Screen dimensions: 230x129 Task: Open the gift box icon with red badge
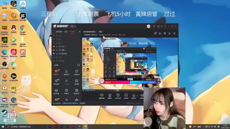pyautogui.click(x=155, y=33)
